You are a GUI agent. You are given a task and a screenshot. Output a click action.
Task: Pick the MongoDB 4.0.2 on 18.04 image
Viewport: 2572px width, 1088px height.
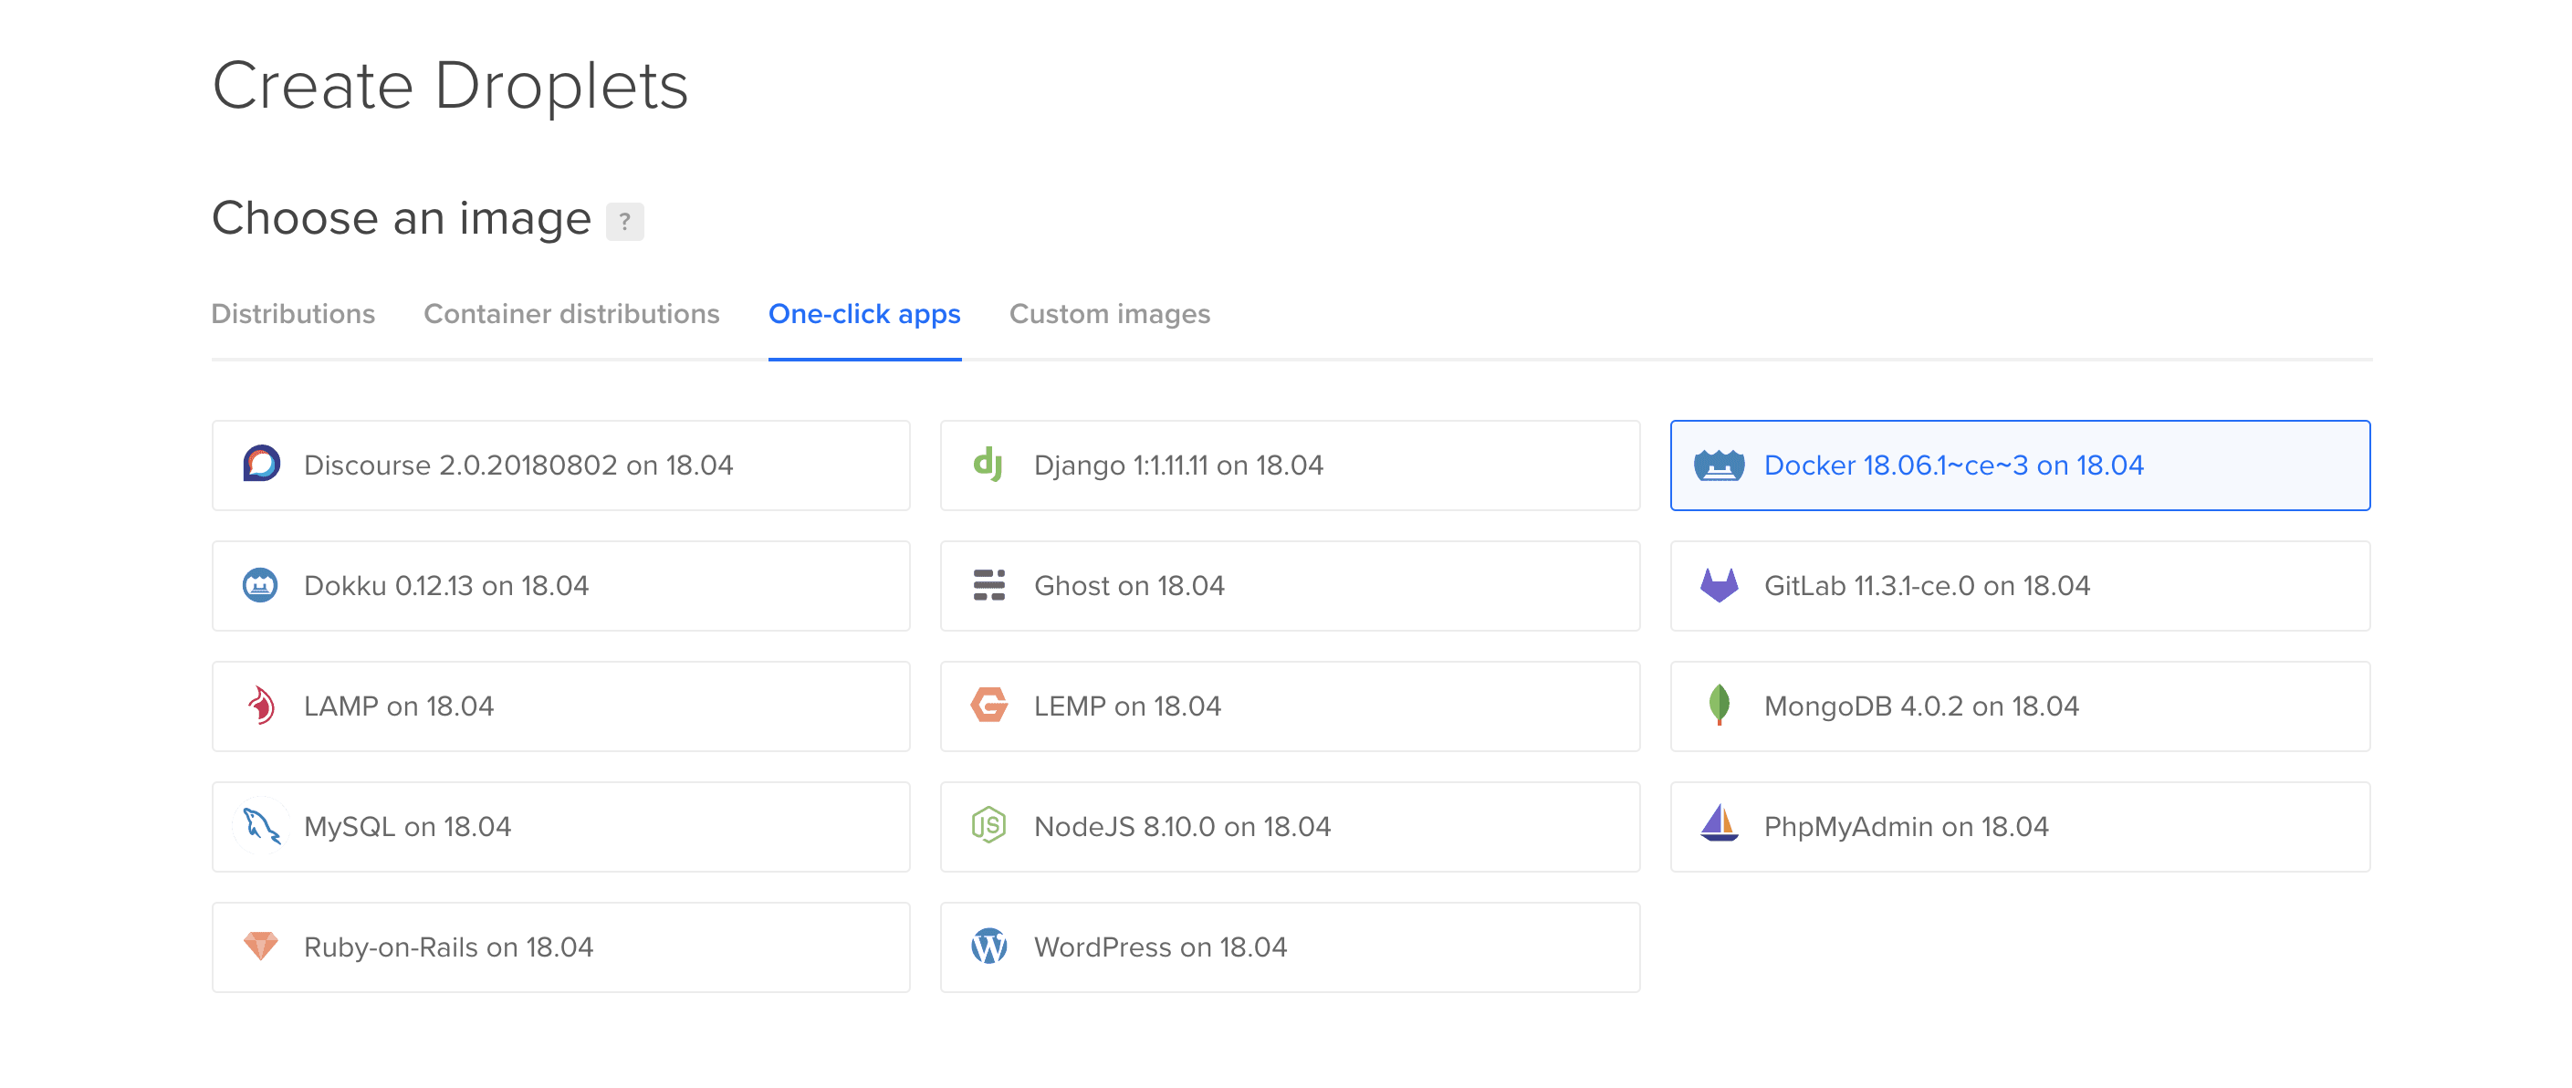(2020, 706)
